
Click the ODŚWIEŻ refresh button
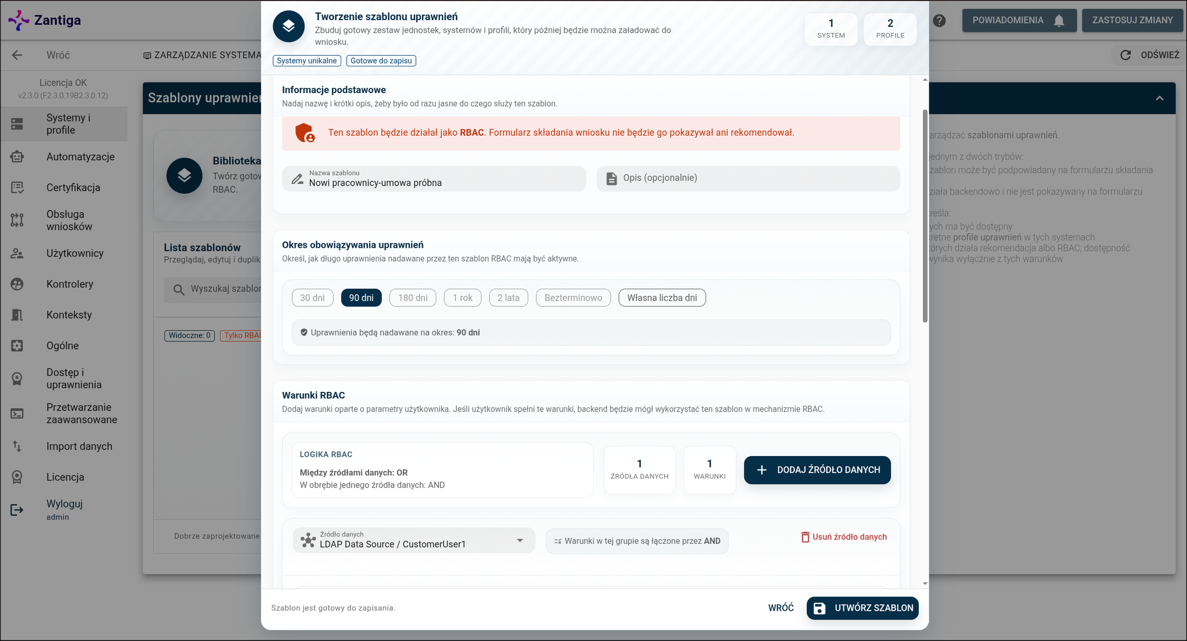(x=1148, y=55)
